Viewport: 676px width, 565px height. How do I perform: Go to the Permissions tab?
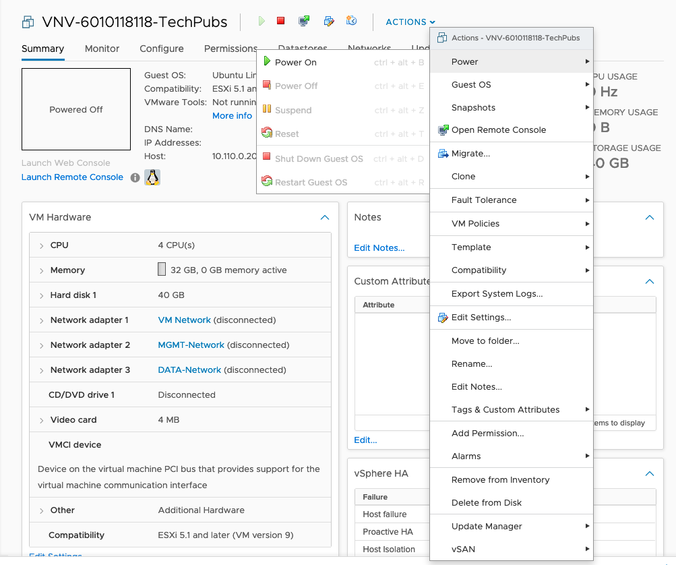[x=231, y=49]
